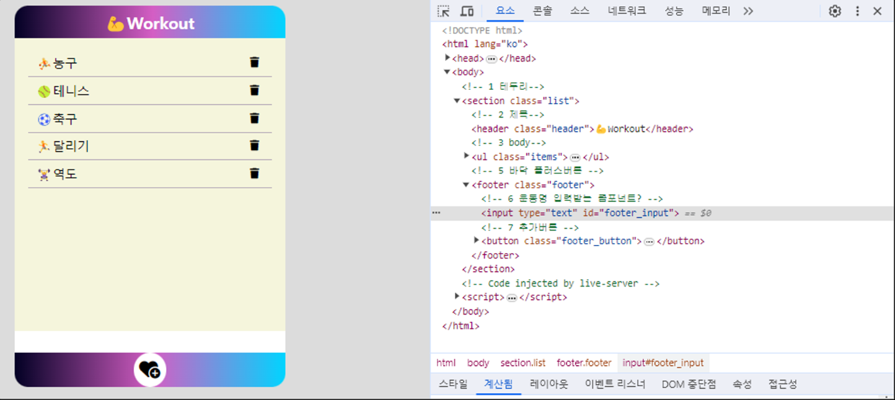Select the html lang="ko" element line
This screenshot has width=895, height=400.
(485, 44)
